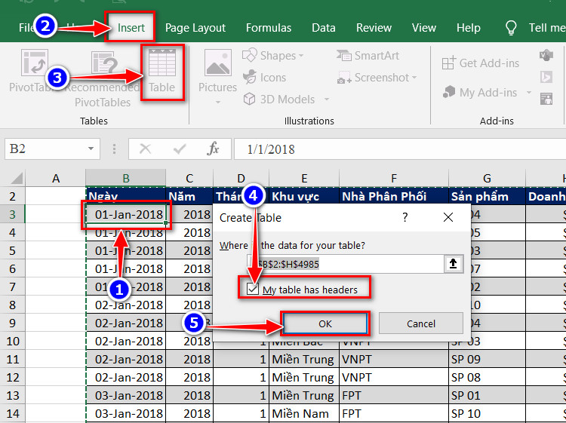
Task: Click the Nhà Phân Phối header cell
Action: point(394,196)
